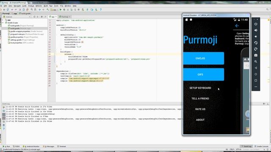Tap RATE US in the Purrmoji app
This screenshot has height=152, width=271.
click(200, 109)
